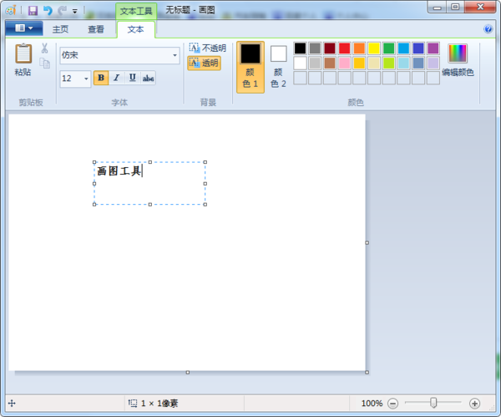The width and height of the screenshot is (501, 417).
Task: Pick the dark red palette color
Action: [330, 48]
